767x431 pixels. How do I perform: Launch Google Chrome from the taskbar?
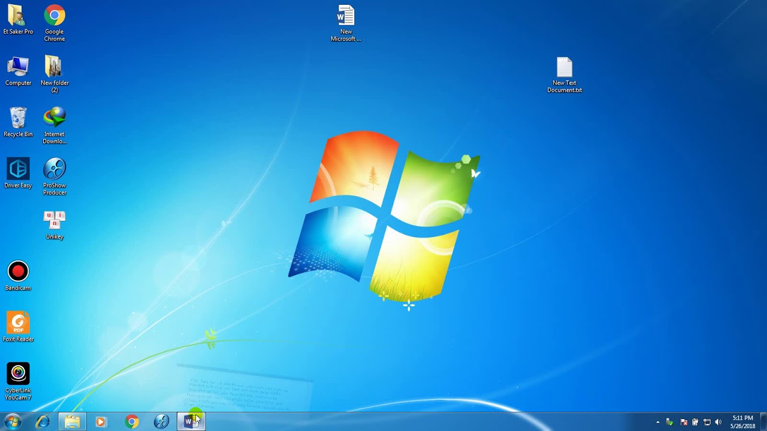(x=132, y=422)
